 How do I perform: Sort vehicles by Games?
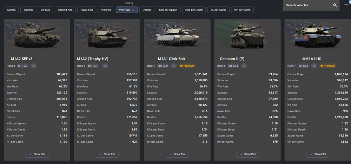pos(11,10)
